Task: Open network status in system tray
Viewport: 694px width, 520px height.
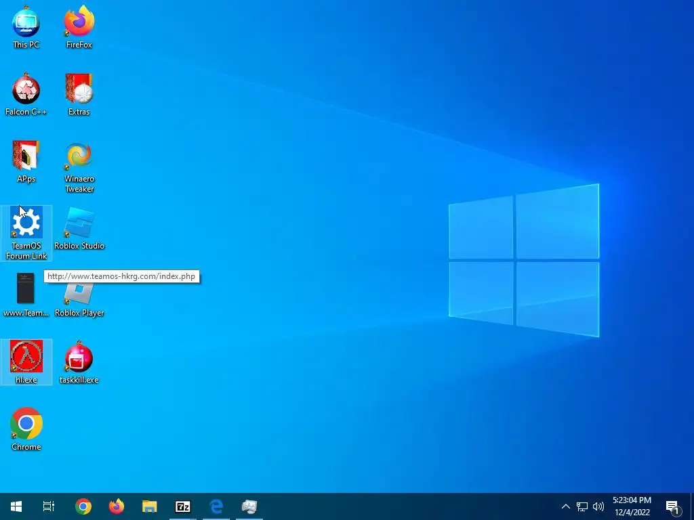Action: [x=582, y=506]
